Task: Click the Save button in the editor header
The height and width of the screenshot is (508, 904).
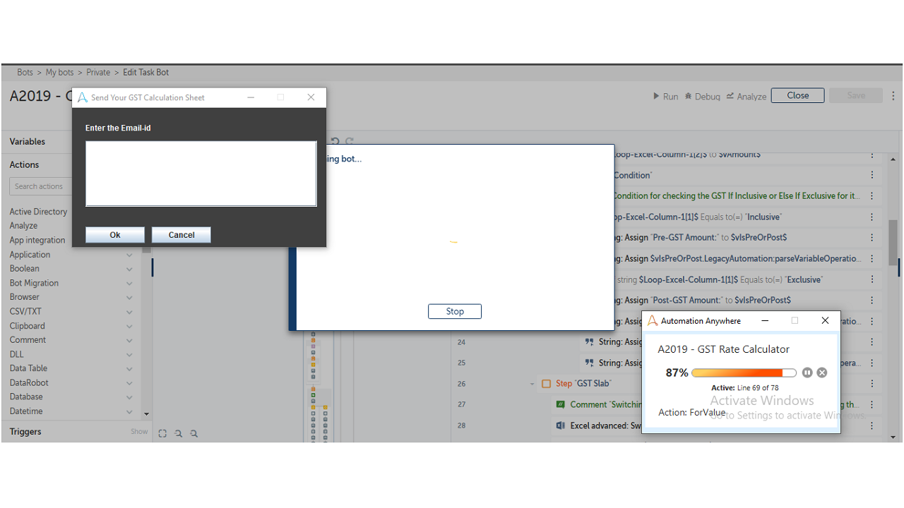Action: click(x=856, y=96)
